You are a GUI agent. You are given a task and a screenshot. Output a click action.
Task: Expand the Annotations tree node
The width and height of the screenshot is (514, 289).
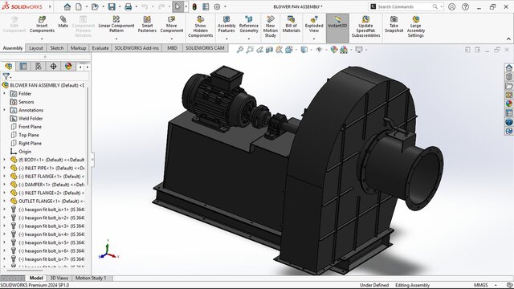click(x=5, y=110)
